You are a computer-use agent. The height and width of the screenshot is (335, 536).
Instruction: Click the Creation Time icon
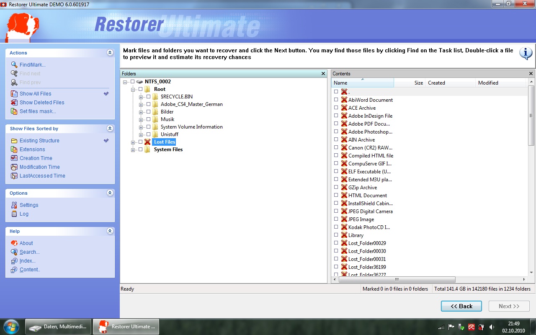pos(14,158)
